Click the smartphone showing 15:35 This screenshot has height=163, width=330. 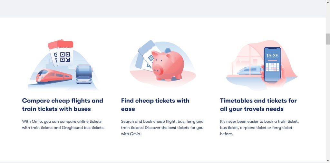pos(272,64)
